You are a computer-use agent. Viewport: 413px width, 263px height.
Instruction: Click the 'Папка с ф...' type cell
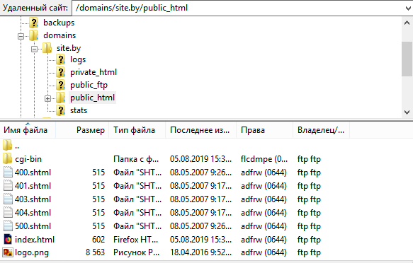coord(136,159)
